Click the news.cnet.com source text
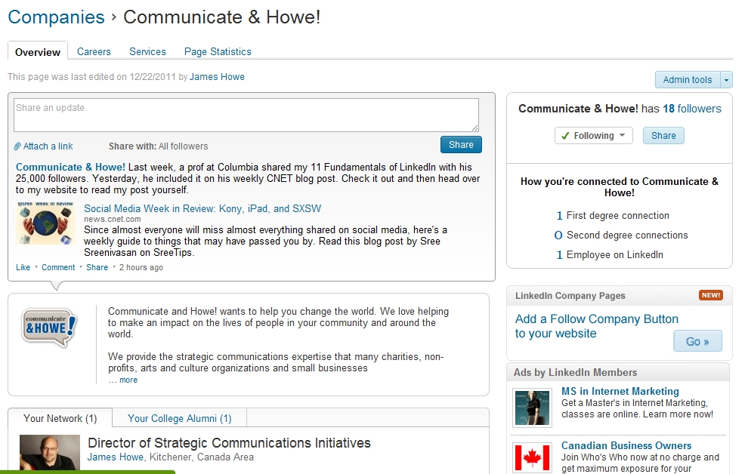The height and width of the screenshot is (474, 748). (x=112, y=219)
